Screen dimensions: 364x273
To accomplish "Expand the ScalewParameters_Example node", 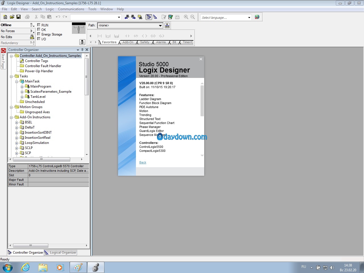I will [22, 92].
